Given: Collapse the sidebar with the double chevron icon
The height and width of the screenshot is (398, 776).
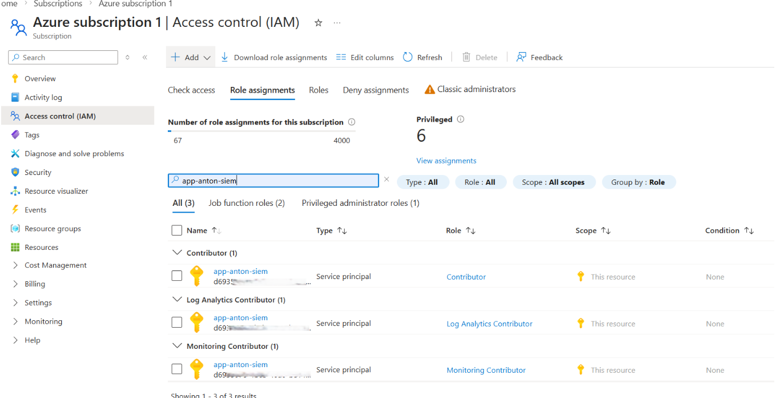Looking at the screenshot, I should (145, 57).
